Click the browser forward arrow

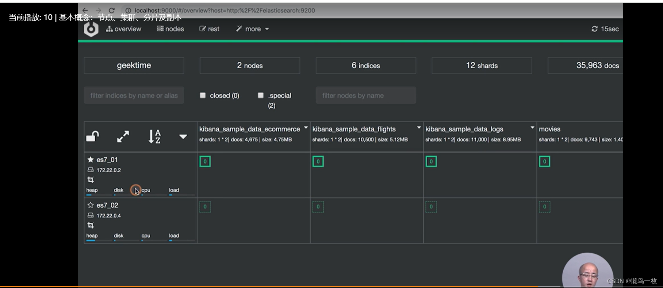coord(98,10)
